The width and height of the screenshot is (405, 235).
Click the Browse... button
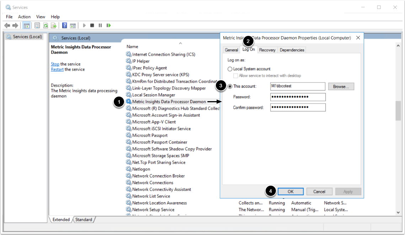[x=341, y=86]
